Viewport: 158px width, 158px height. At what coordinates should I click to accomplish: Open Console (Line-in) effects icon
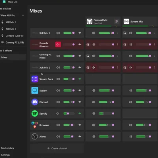[80, 45]
